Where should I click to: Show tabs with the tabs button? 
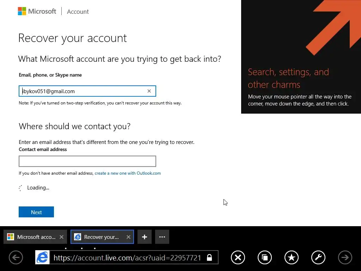click(265, 257)
